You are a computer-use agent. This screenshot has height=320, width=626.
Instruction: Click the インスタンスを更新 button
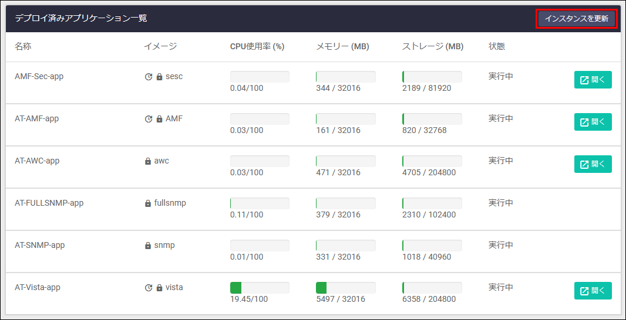pos(577,19)
